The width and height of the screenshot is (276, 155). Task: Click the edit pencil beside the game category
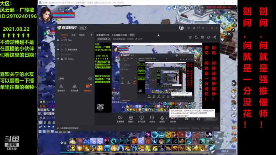click(109, 39)
